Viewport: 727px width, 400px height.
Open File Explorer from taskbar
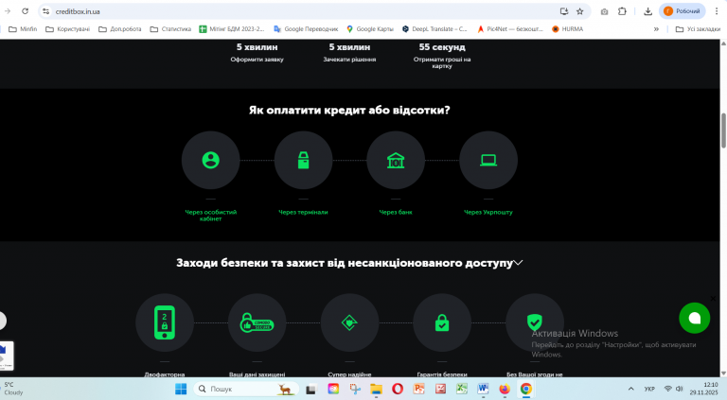(376, 389)
